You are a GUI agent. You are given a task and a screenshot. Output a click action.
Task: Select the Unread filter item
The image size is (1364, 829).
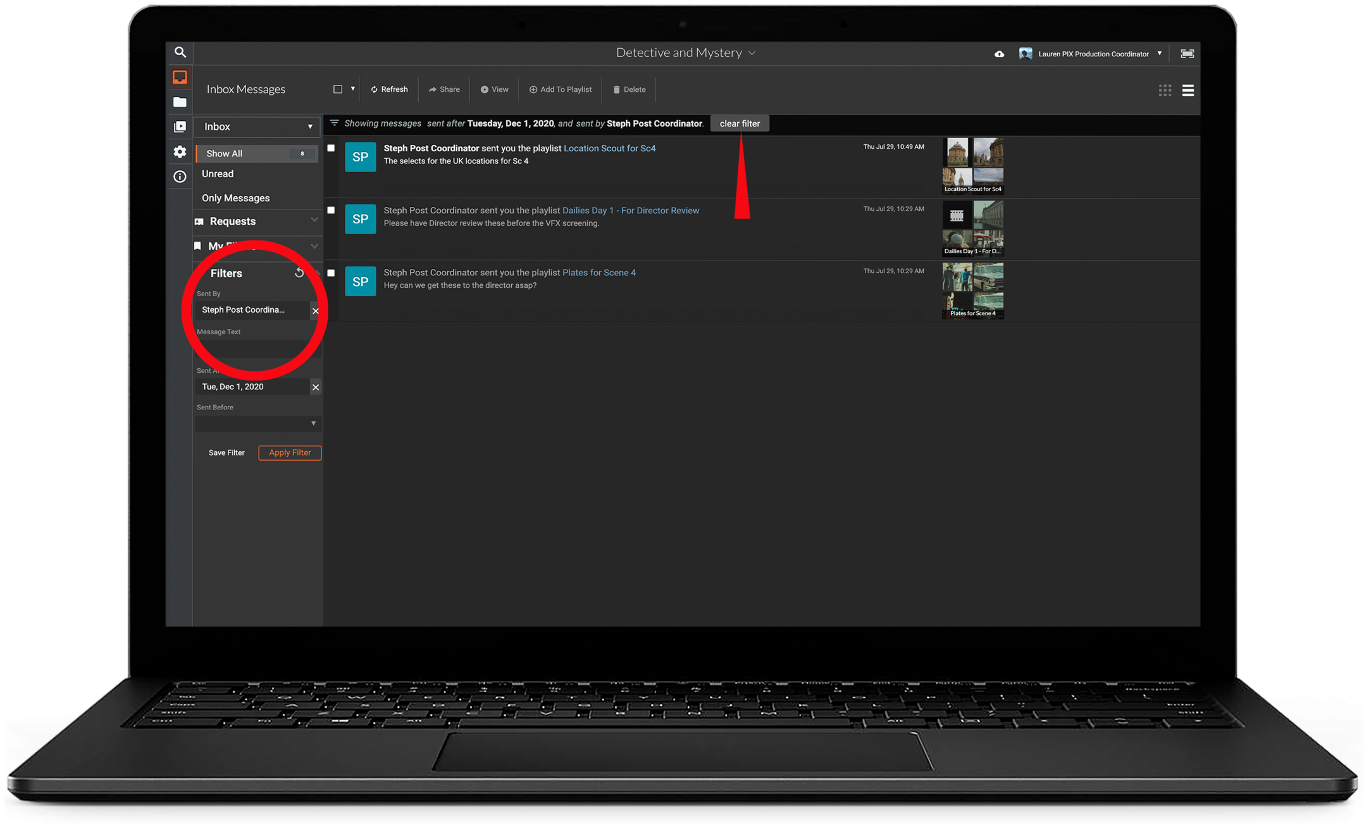click(218, 174)
